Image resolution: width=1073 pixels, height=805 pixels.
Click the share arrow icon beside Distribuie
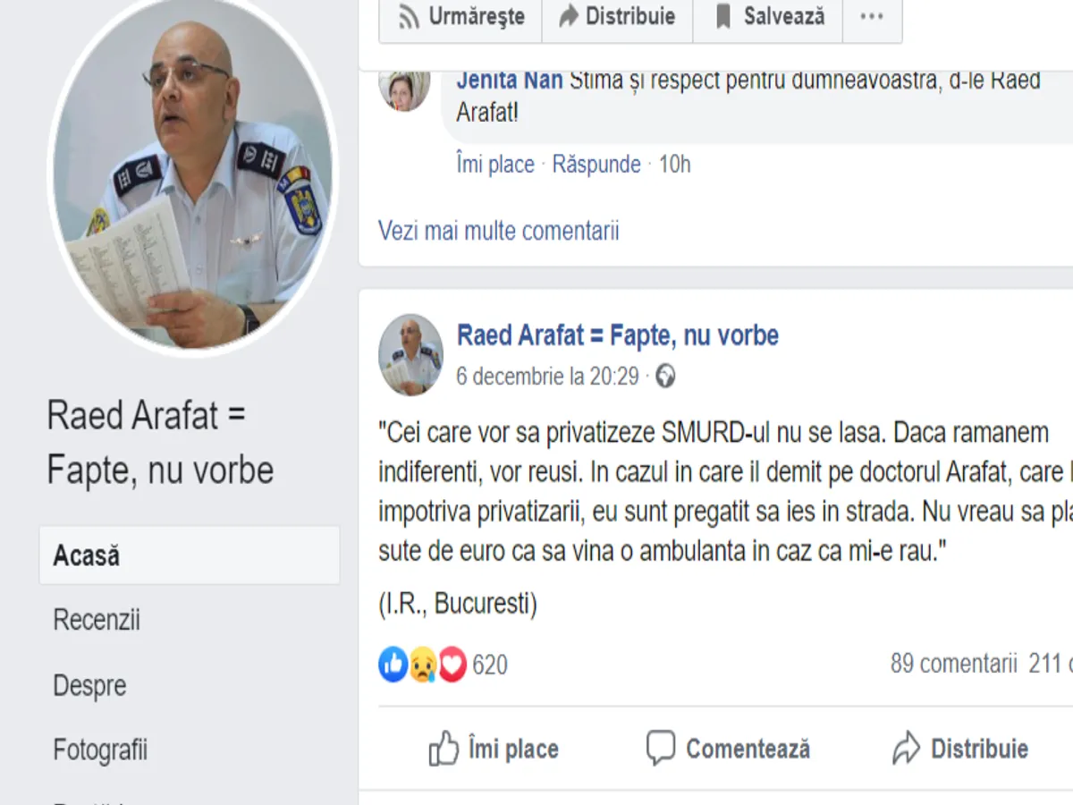906,748
